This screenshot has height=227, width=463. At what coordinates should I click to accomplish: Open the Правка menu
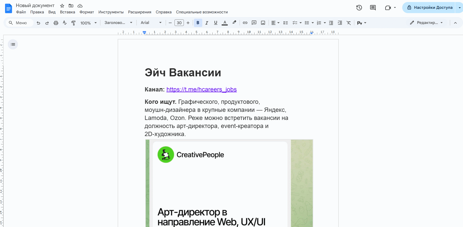click(37, 12)
